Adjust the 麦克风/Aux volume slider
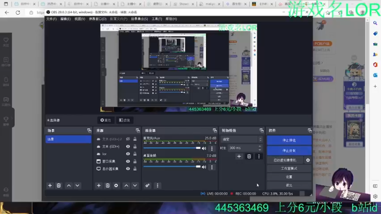The height and width of the screenshot is (214, 381). coord(172,148)
